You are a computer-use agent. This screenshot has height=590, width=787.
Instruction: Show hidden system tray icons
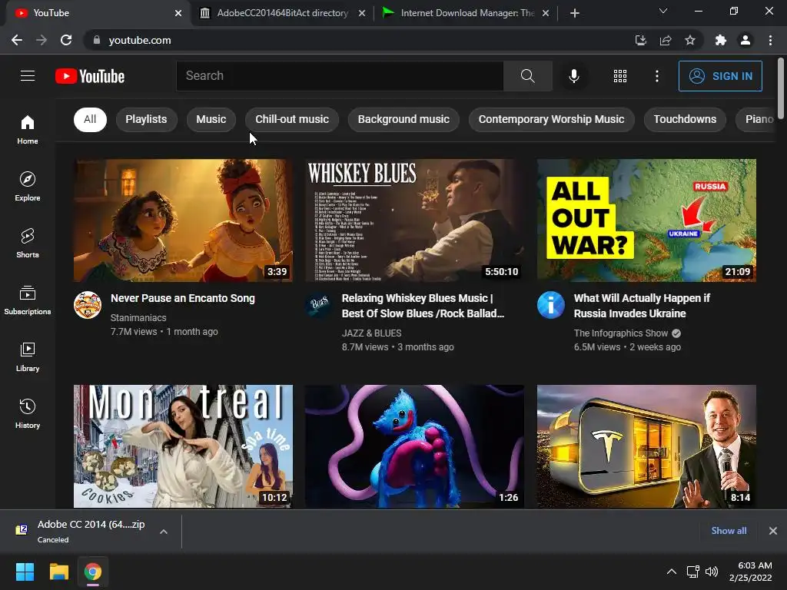672,572
